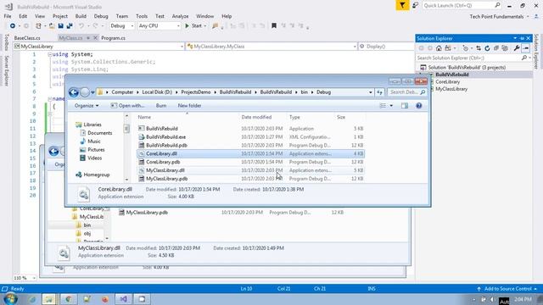The image size is (543, 305).
Task: Open the Analyze menu
Action: (x=180, y=16)
